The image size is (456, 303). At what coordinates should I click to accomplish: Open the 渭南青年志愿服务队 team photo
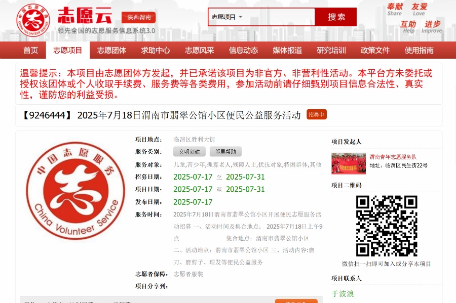[x=349, y=163]
